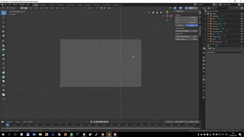Select the Shear tool

click(x=3, y=95)
